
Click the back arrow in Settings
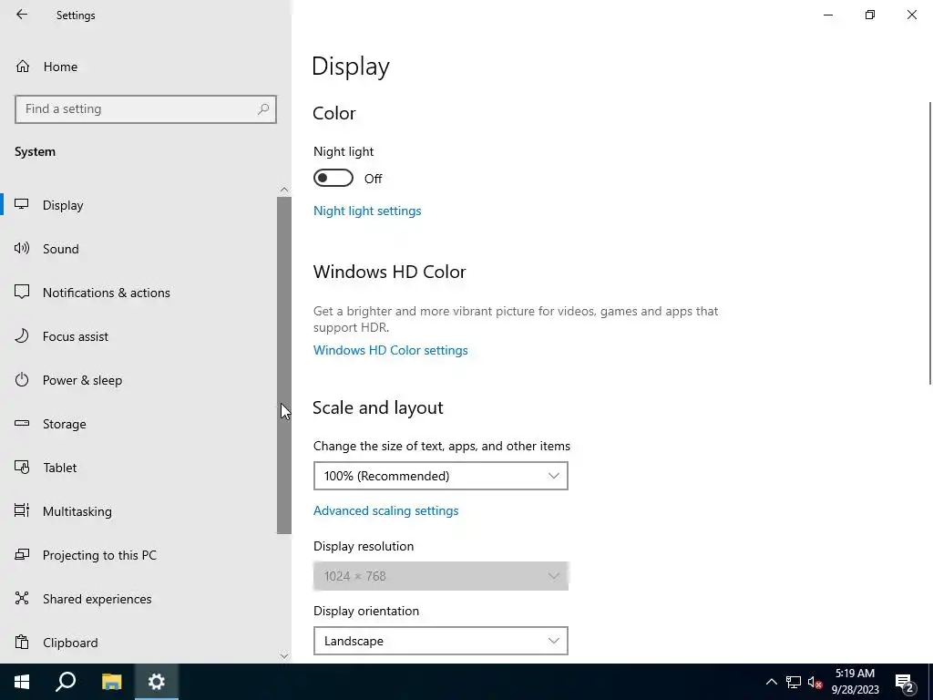click(x=22, y=15)
